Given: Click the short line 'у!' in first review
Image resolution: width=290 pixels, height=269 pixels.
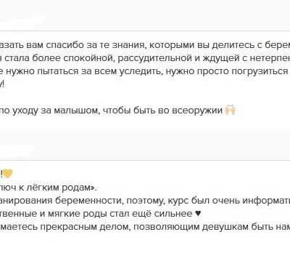Looking at the screenshot, I should (2, 84).
